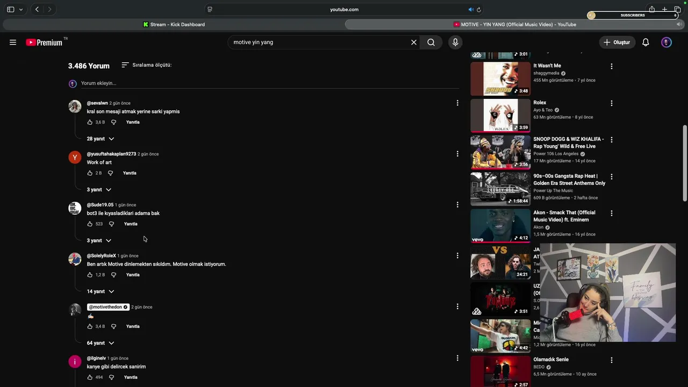Clear the search query with X icon
The image size is (688, 387).
[x=414, y=42]
